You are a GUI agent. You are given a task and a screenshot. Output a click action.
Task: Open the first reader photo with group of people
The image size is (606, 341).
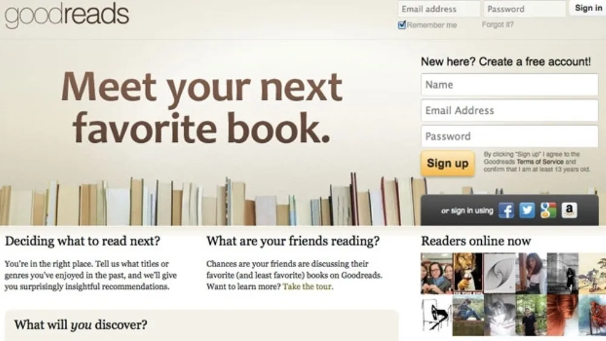[x=437, y=273]
